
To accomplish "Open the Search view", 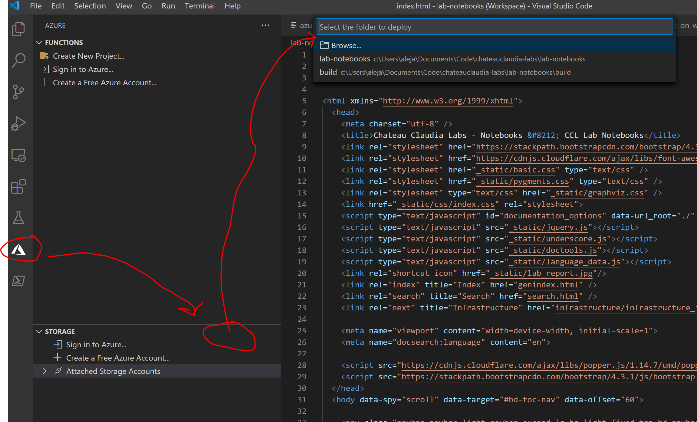I will tap(18, 60).
